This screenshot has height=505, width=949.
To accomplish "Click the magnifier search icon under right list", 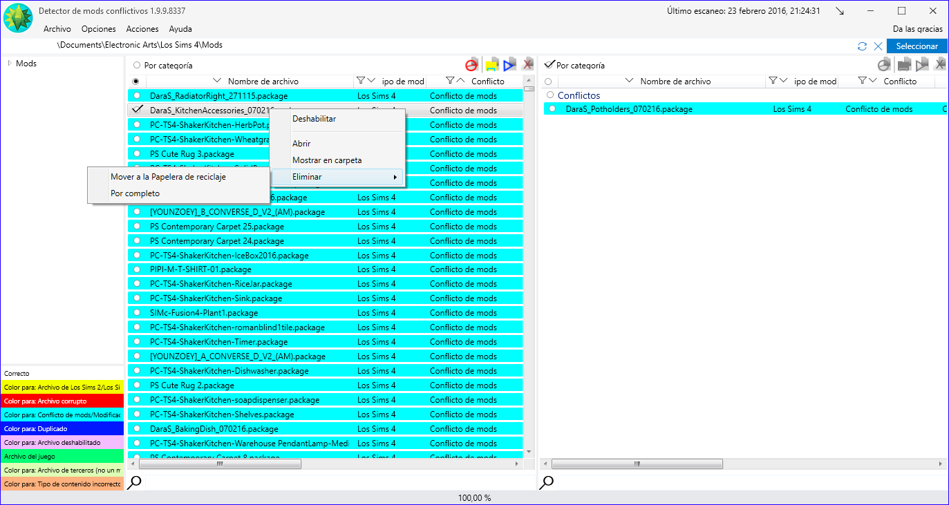I will [x=547, y=482].
